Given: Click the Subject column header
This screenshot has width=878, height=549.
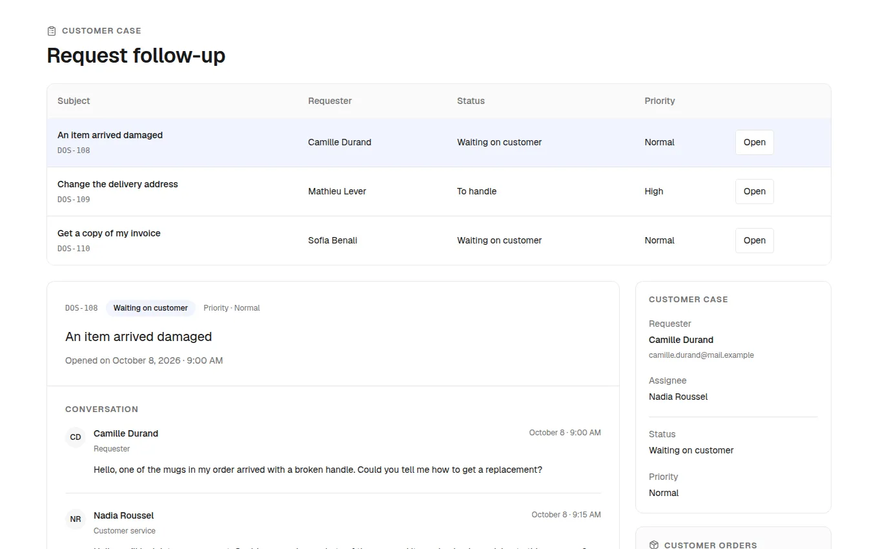Looking at the screenshot, I should (74, 101).
